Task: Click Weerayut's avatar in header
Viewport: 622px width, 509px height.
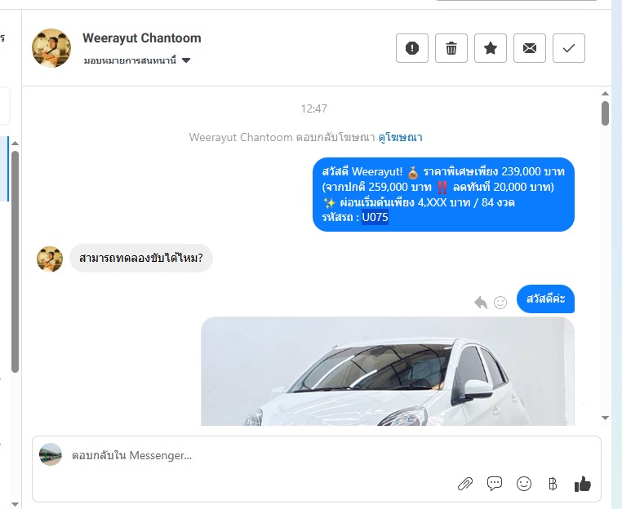Action: click(51, 48)
